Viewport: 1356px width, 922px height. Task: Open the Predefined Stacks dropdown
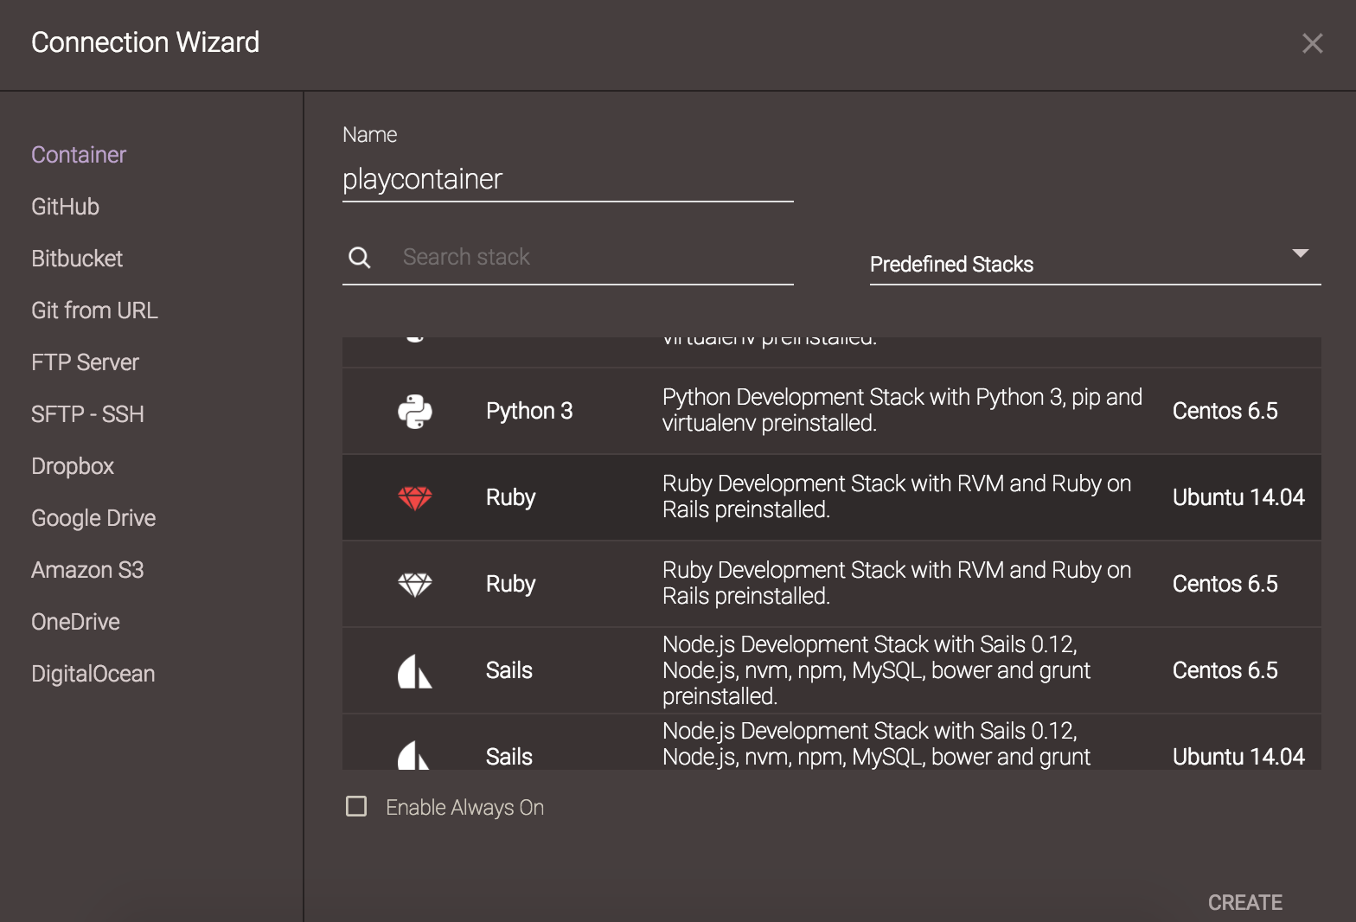(1095, 264)
